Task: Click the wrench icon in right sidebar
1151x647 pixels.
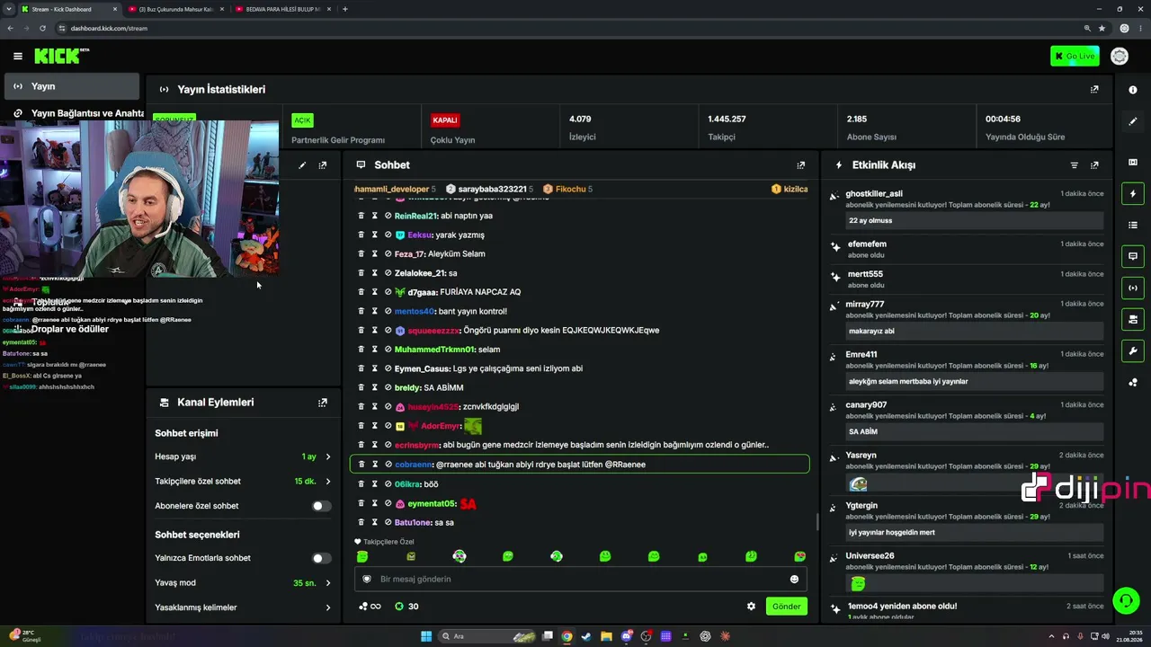Action: (x=1133, y=350)
